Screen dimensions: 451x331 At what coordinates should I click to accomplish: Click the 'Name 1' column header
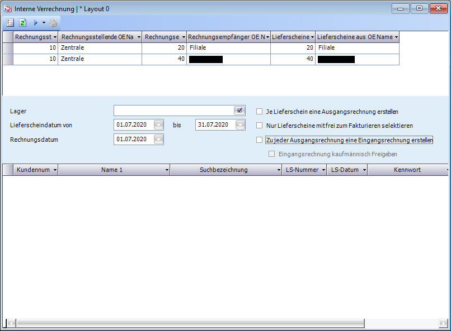(x=112, y=170)
